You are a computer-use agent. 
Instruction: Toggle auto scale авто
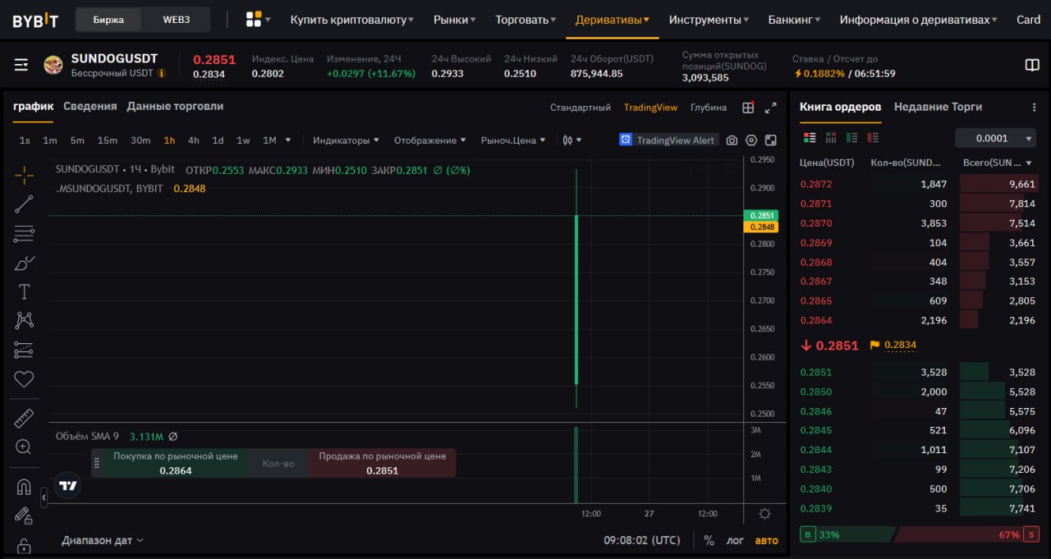766,540
